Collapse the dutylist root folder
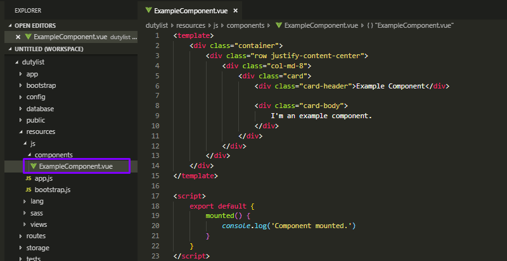This screenshot has width=507, height=261. pyautogui.click(x=17, y=63)
